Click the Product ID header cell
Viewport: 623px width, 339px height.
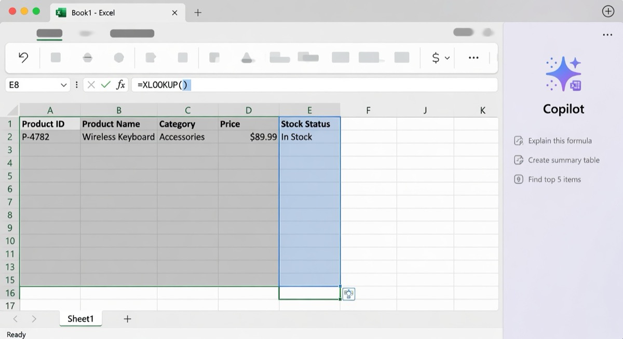point(50,124)
